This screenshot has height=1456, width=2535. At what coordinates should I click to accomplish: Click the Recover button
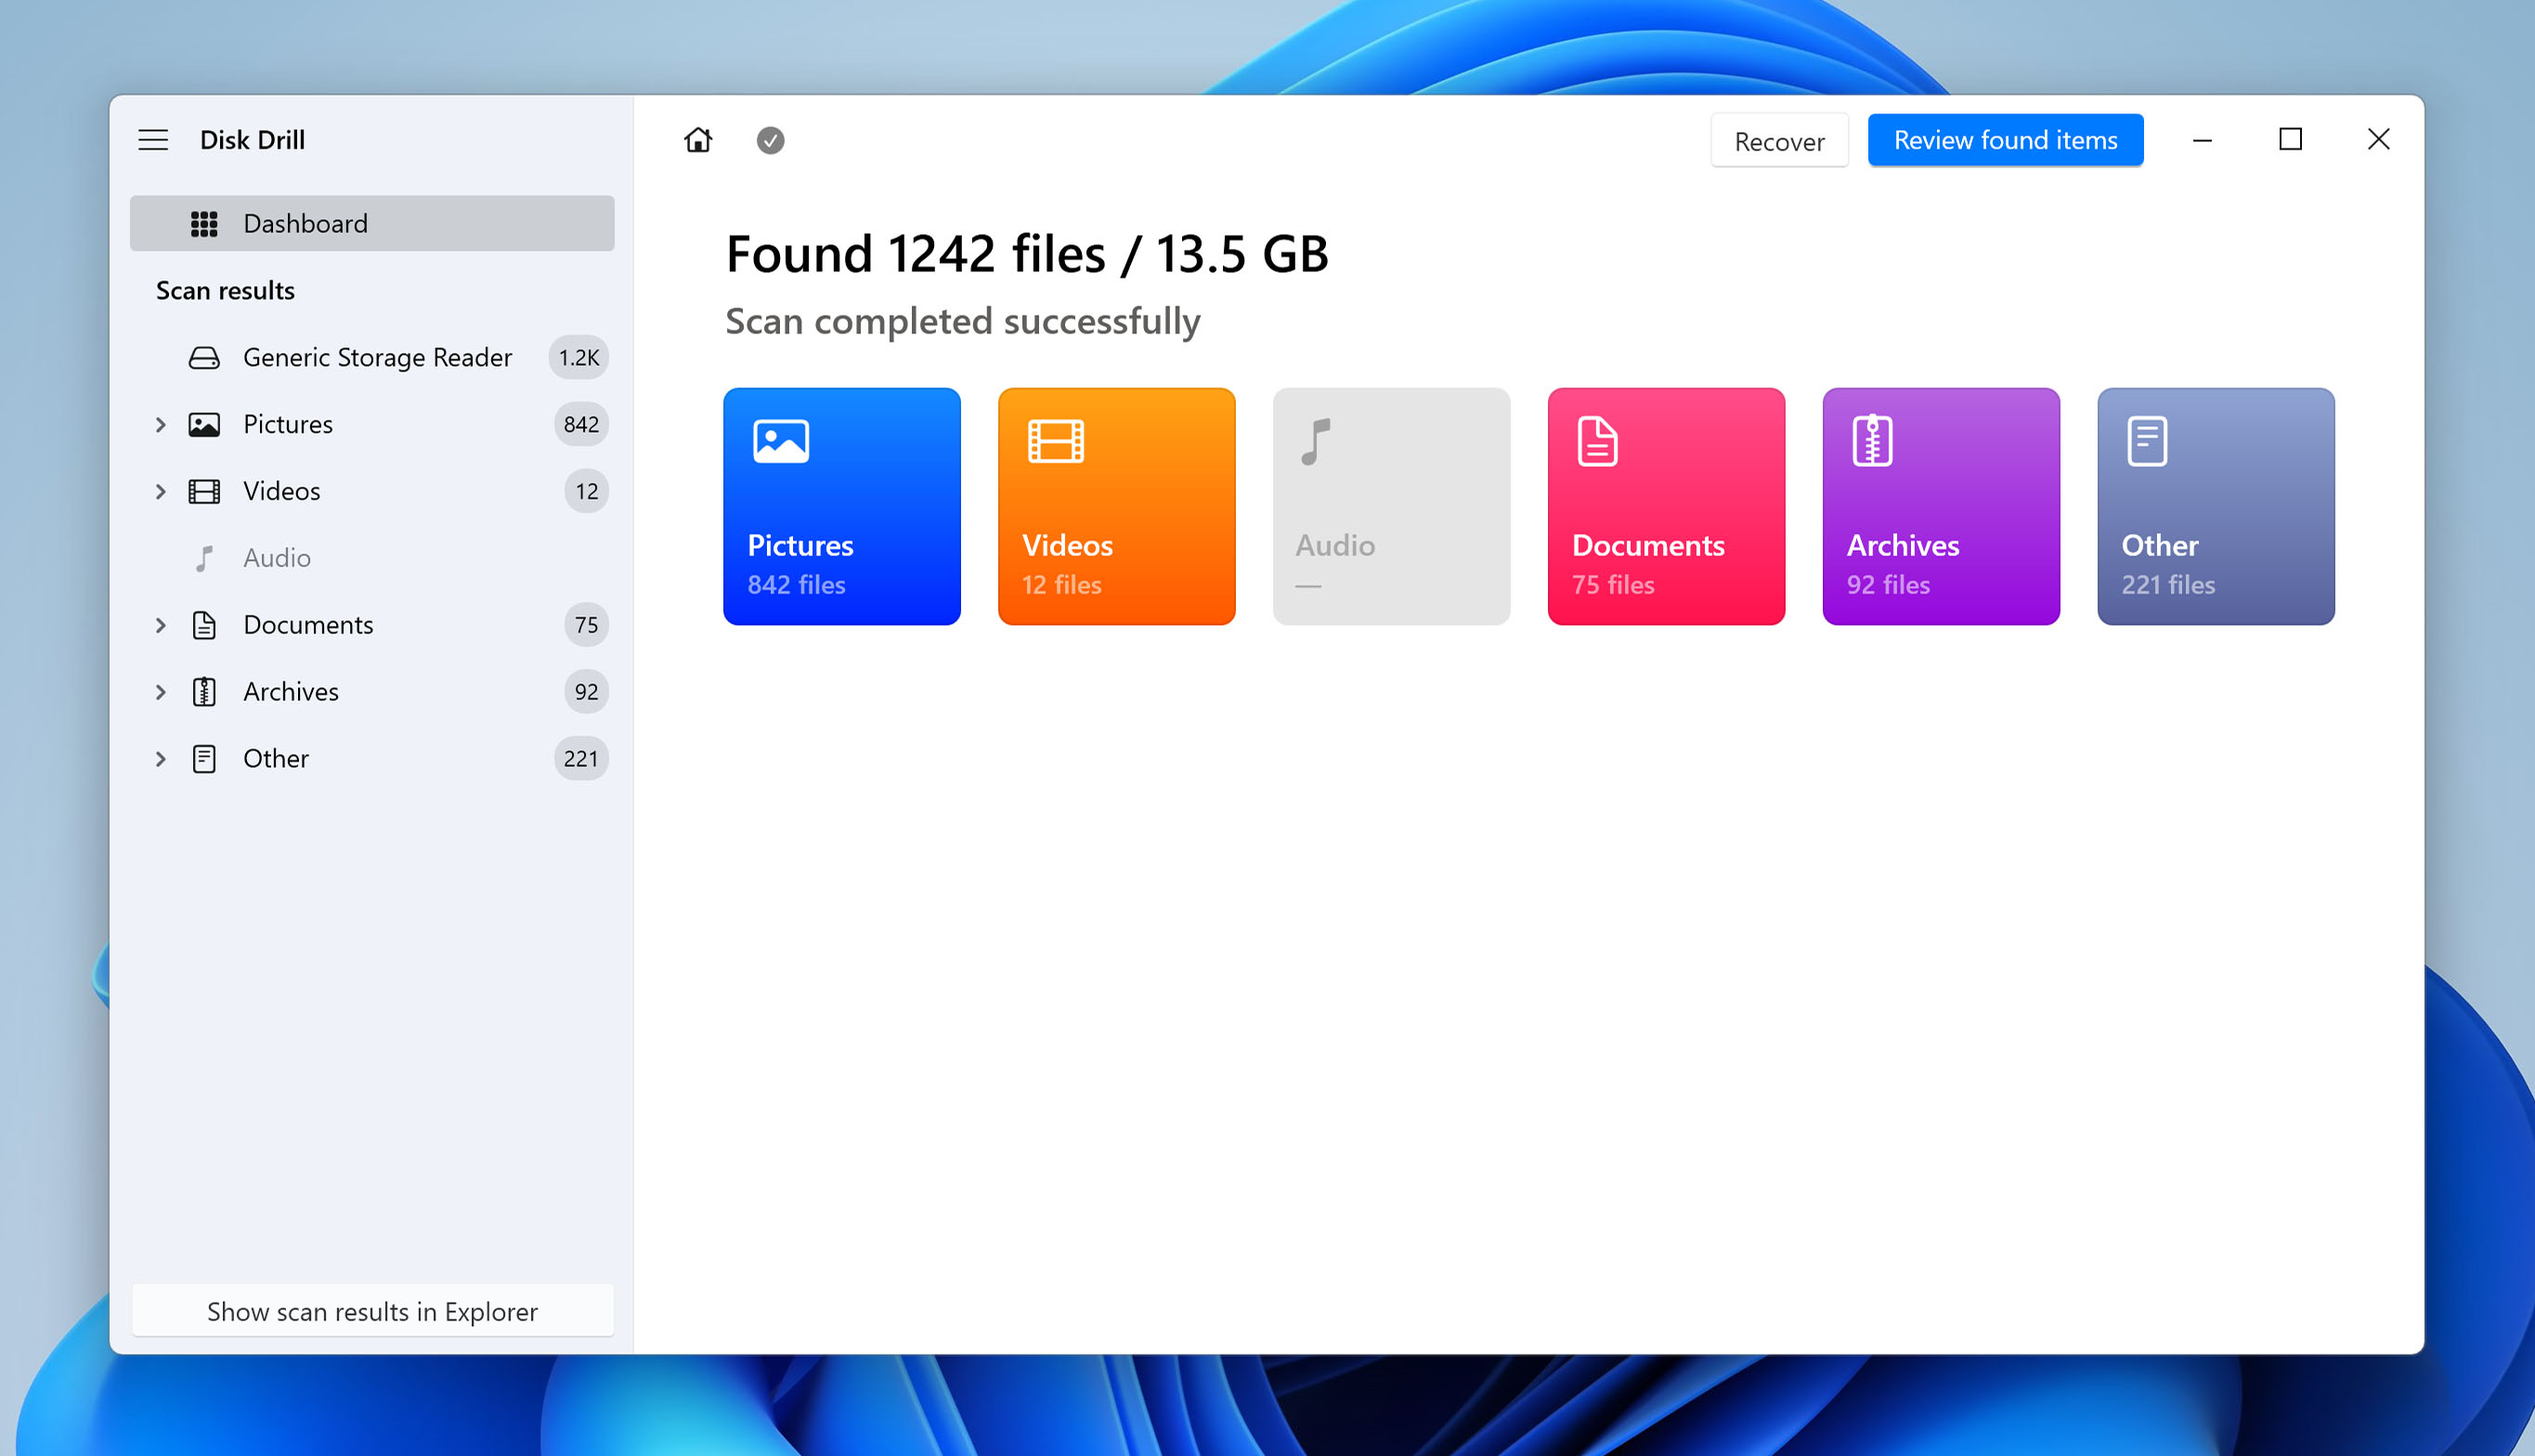click(1779, 141)
